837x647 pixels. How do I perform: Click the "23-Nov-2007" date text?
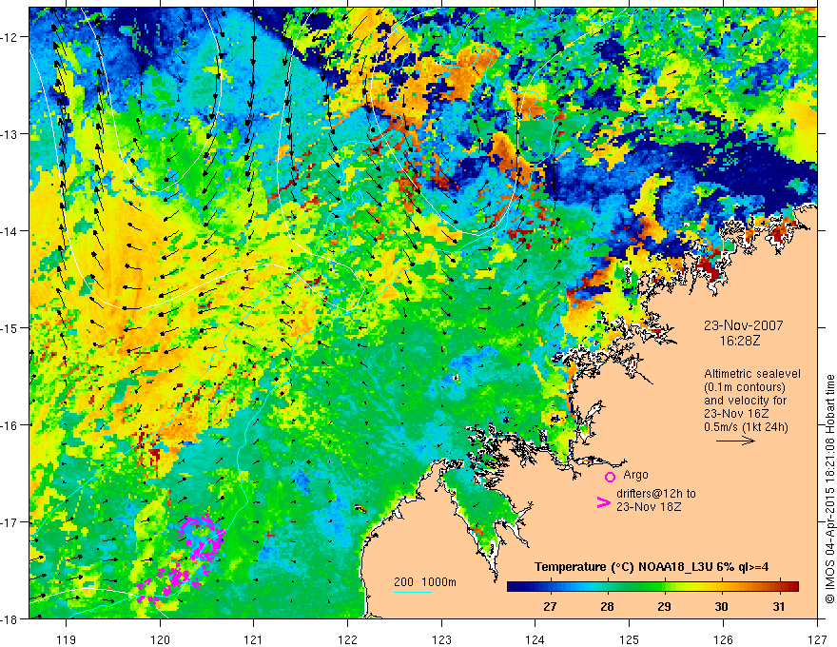coord(744,325)
